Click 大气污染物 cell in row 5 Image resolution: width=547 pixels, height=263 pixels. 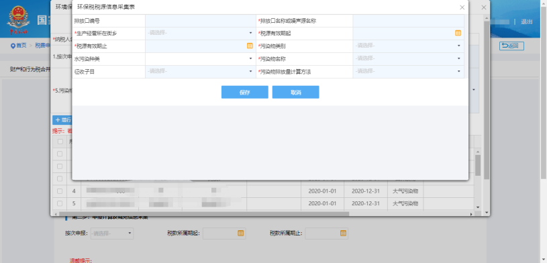coord(405,203)
